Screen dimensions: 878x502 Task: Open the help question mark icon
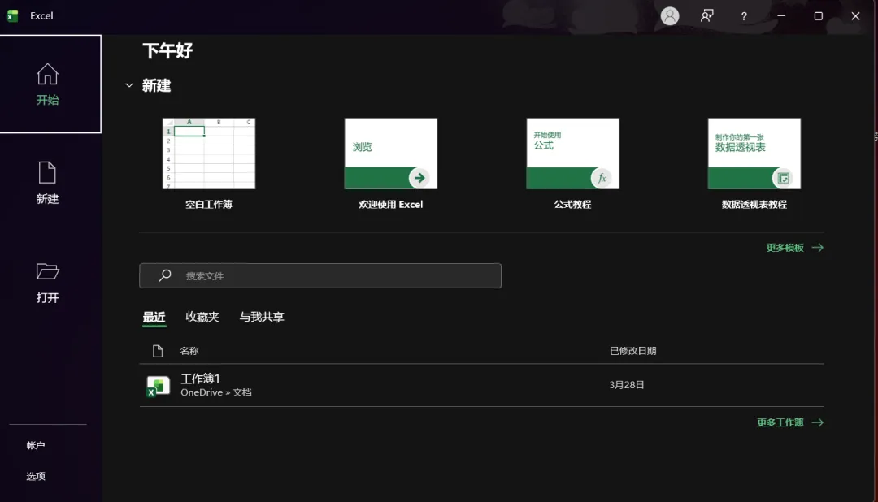click(x=744, y=16)
